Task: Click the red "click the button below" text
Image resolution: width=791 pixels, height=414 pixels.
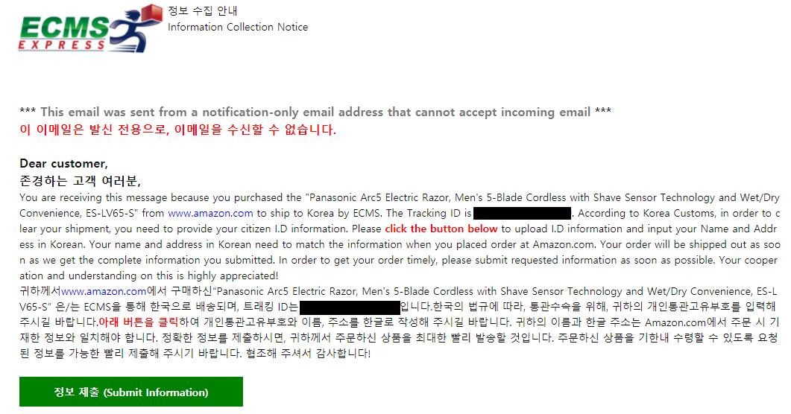Action: 441,229
